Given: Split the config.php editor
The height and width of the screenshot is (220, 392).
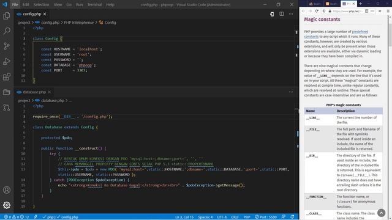Looking at the screenshot, I should 282,14.
